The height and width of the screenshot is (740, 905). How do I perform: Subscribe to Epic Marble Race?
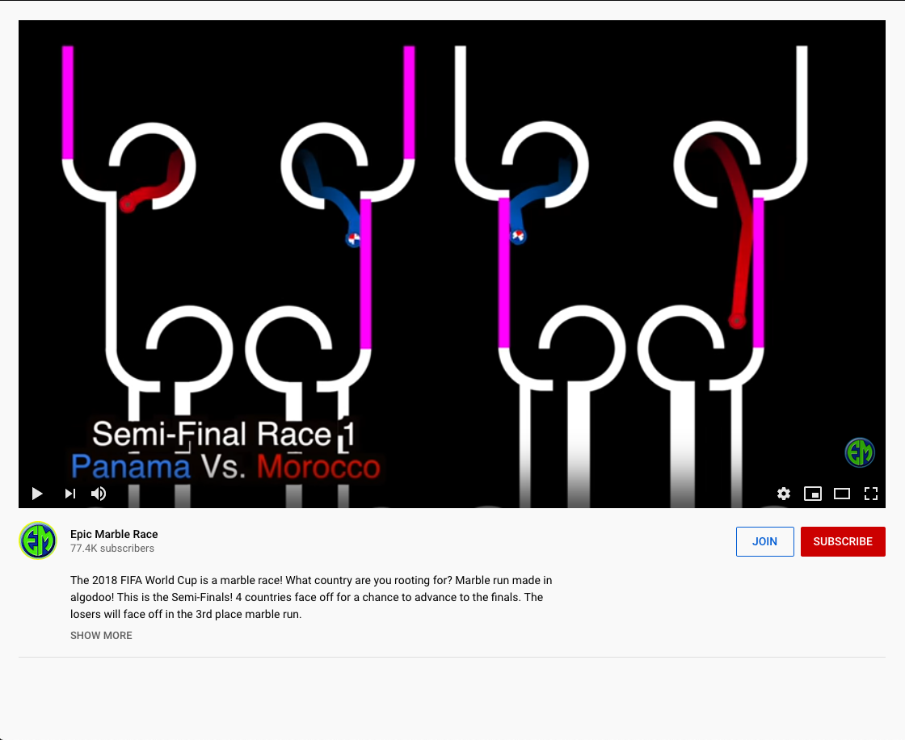(x=843, y=541)
